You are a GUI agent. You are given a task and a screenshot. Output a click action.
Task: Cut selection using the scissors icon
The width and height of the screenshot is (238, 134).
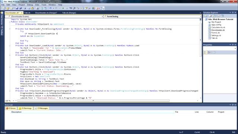[x=25, y=8]
